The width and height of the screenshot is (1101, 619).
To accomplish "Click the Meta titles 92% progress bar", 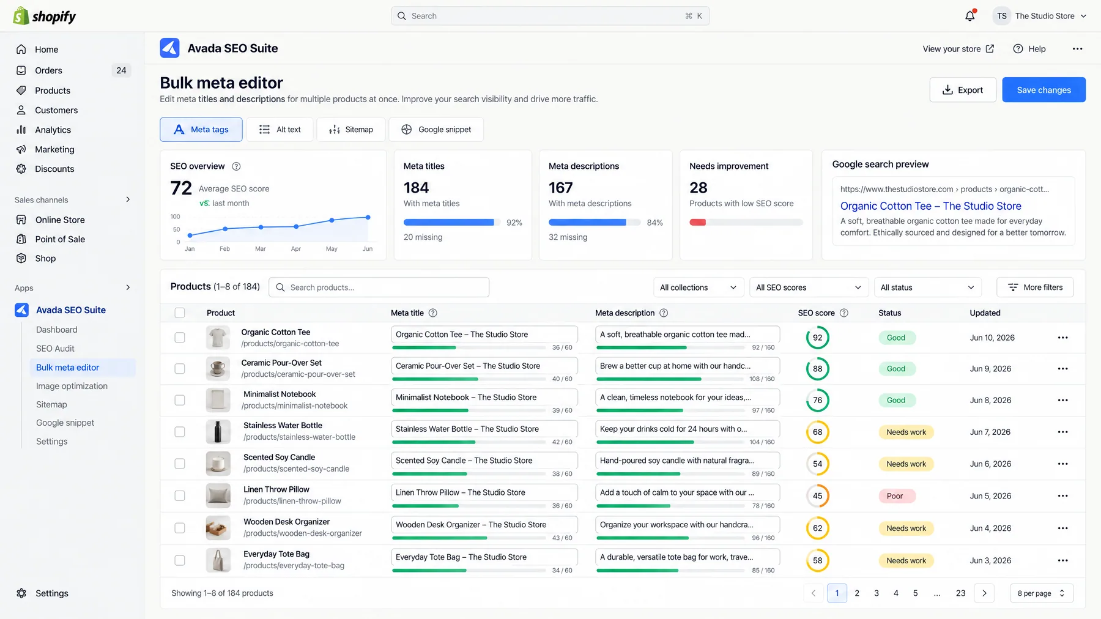I will point(452,223).
